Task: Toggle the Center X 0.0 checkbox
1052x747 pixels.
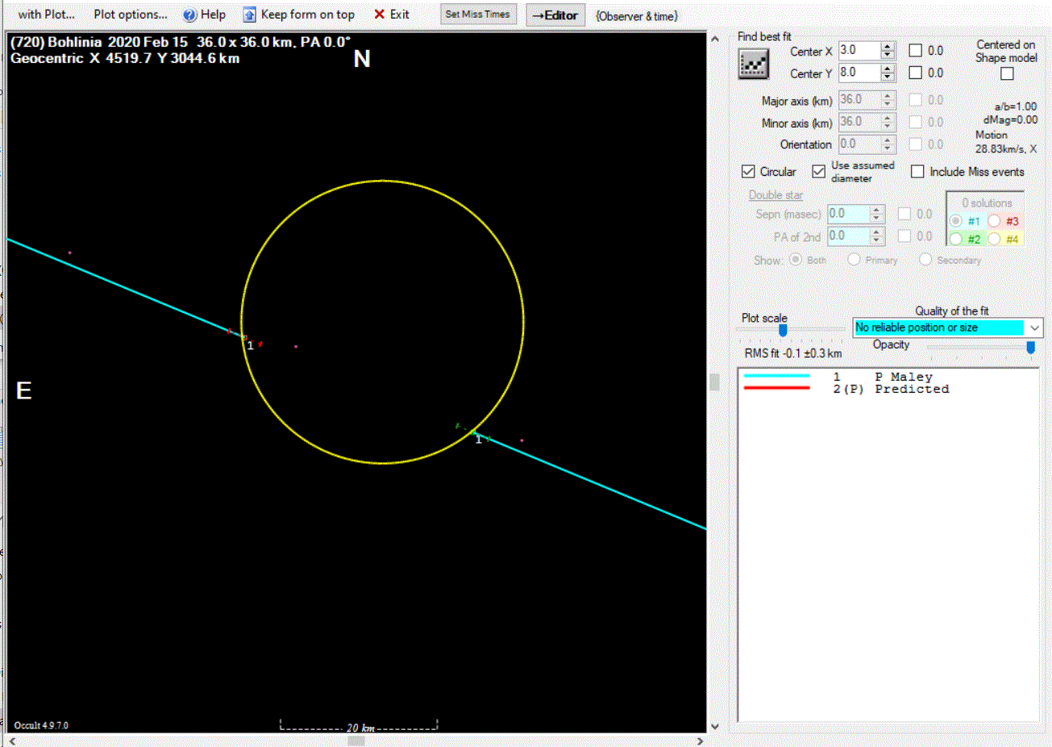Action: pyautogui.click(x=916, y=51)
